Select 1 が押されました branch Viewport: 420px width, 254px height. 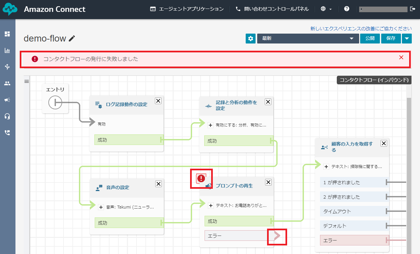355,182
